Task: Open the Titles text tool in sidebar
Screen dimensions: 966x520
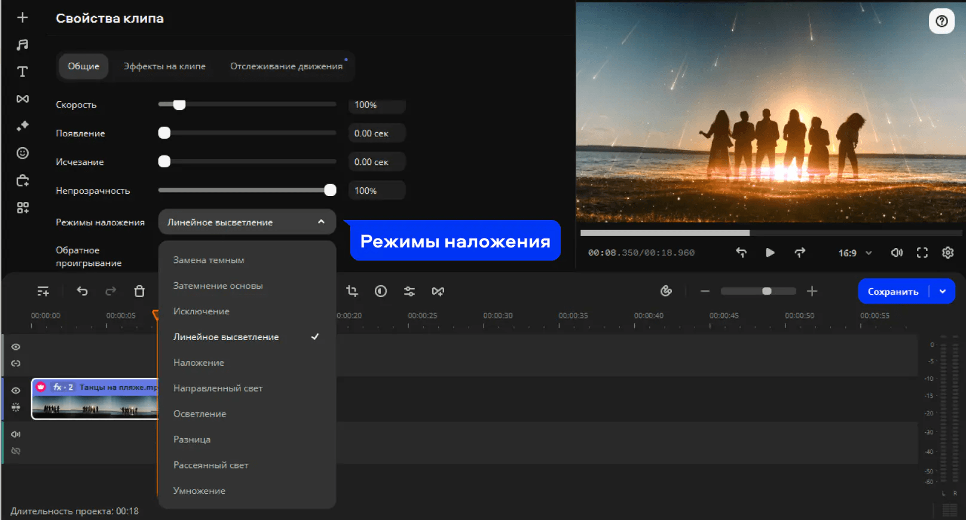Action: click(x=23, y=72)
